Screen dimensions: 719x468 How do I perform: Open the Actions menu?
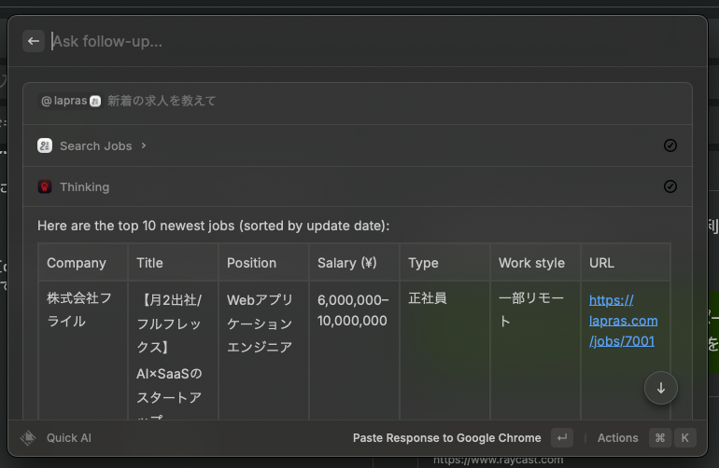pyautogui.click(x=617, y=438)
